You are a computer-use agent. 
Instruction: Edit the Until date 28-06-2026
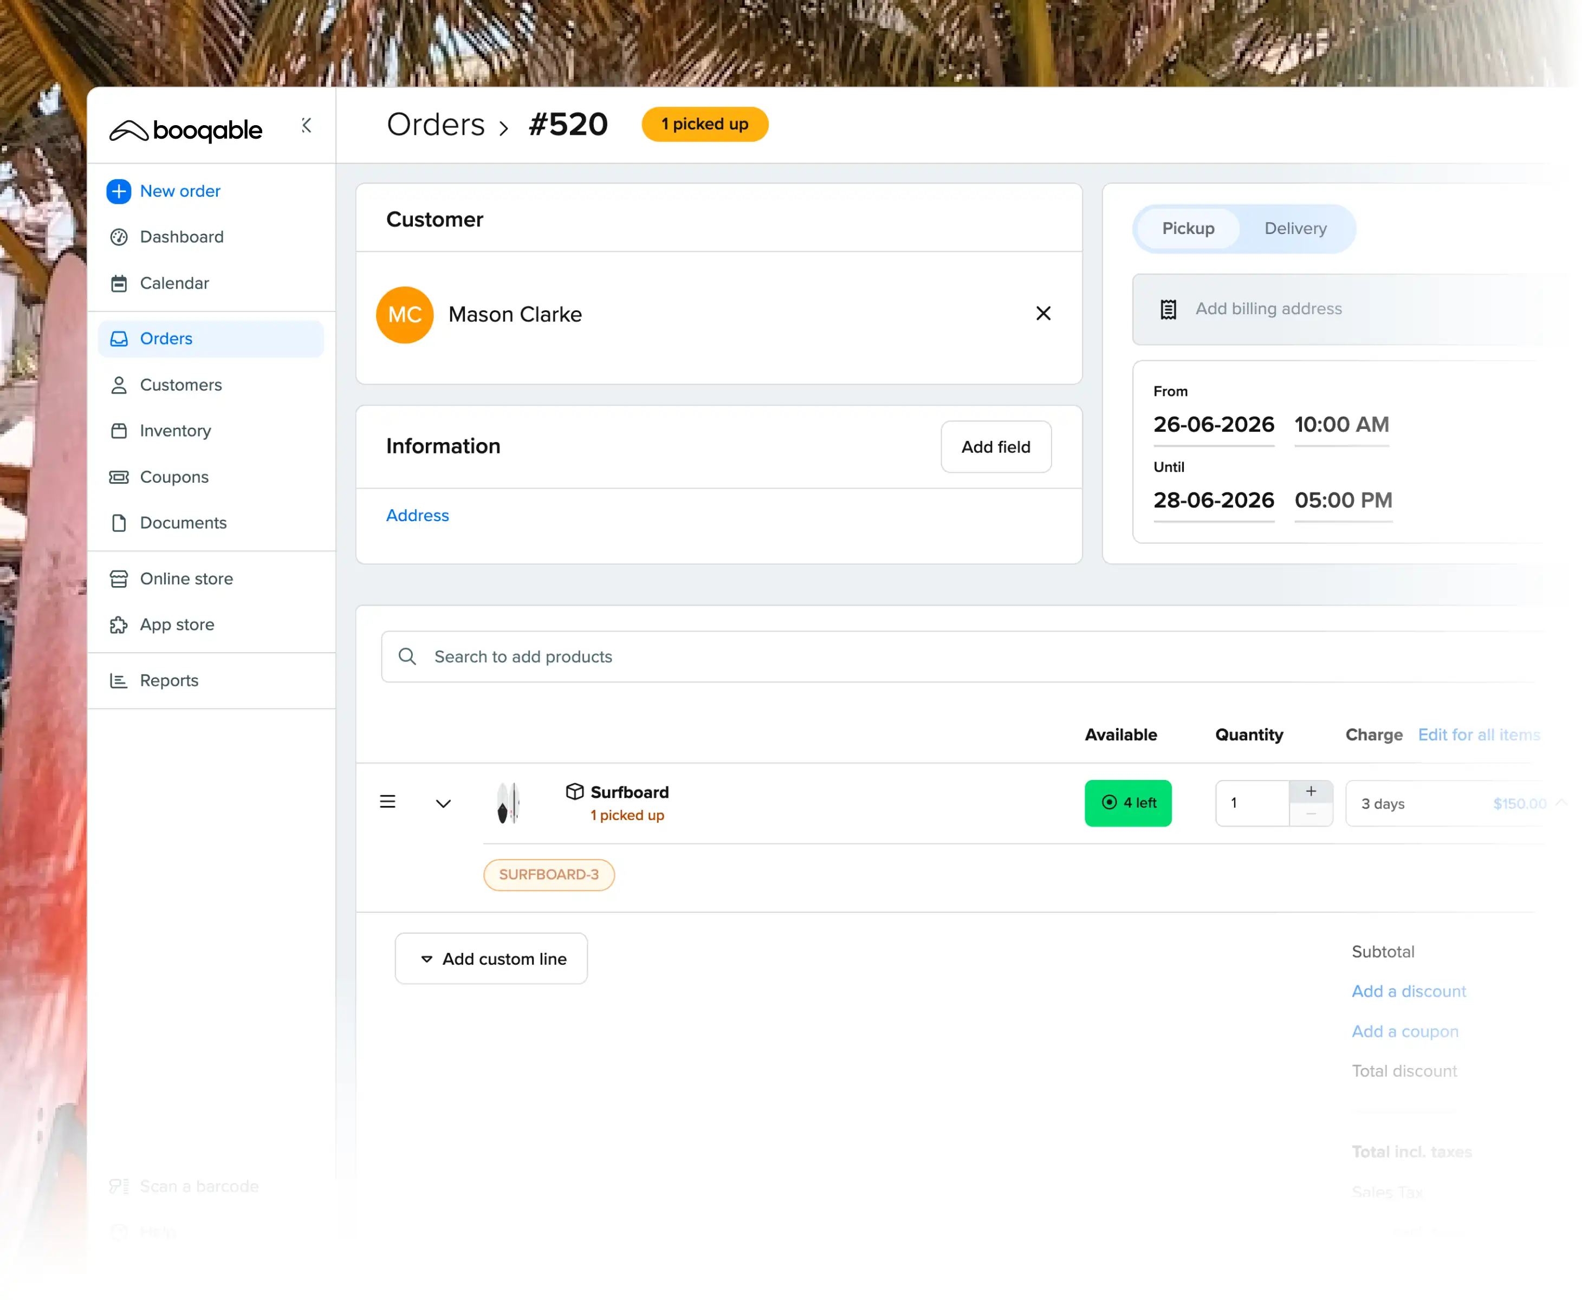tap(1214, 500)
